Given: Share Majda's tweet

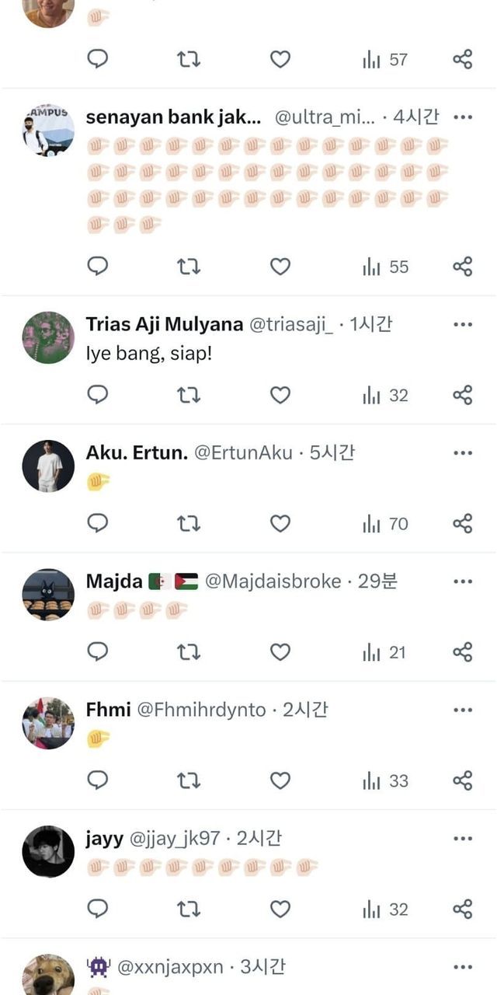Looking at the screenshot, I should point(462,652).
